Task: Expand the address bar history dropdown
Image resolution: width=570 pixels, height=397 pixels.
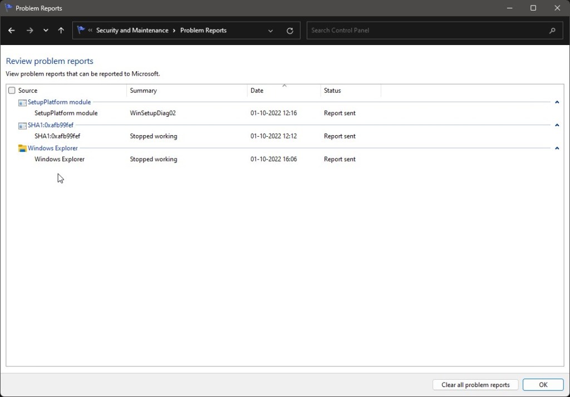Action: tap(271, 31)
